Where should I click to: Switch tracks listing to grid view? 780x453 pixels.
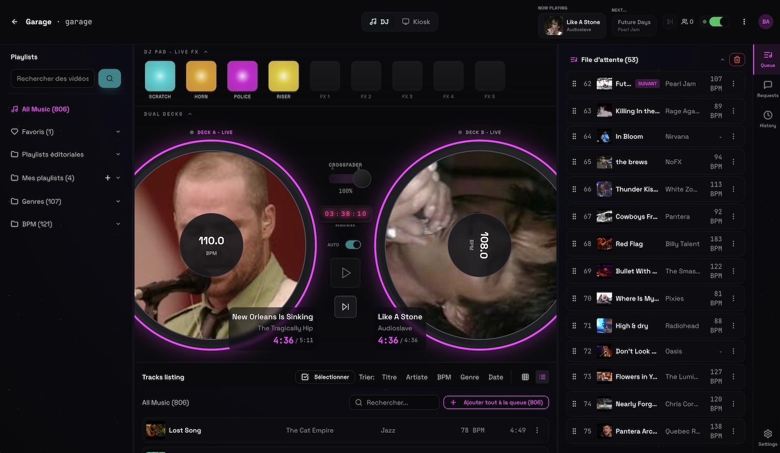click(525, 377)
